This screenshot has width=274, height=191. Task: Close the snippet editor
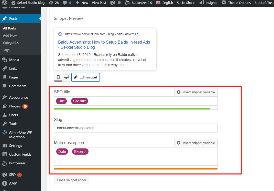click(71, 180)
